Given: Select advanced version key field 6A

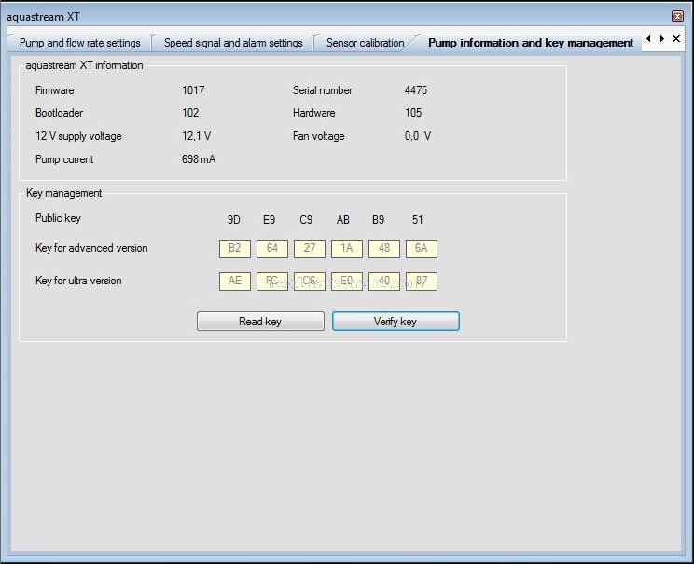Looking at the screenshot, I should (x=422, y=248).
